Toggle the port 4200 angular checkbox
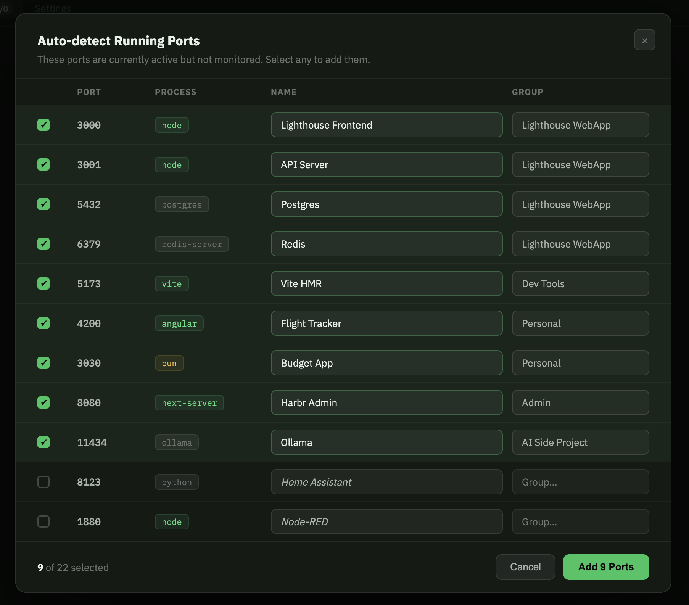 point(43,323)
